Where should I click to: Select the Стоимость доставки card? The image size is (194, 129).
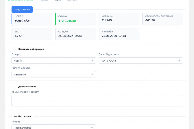pos(162,19)
